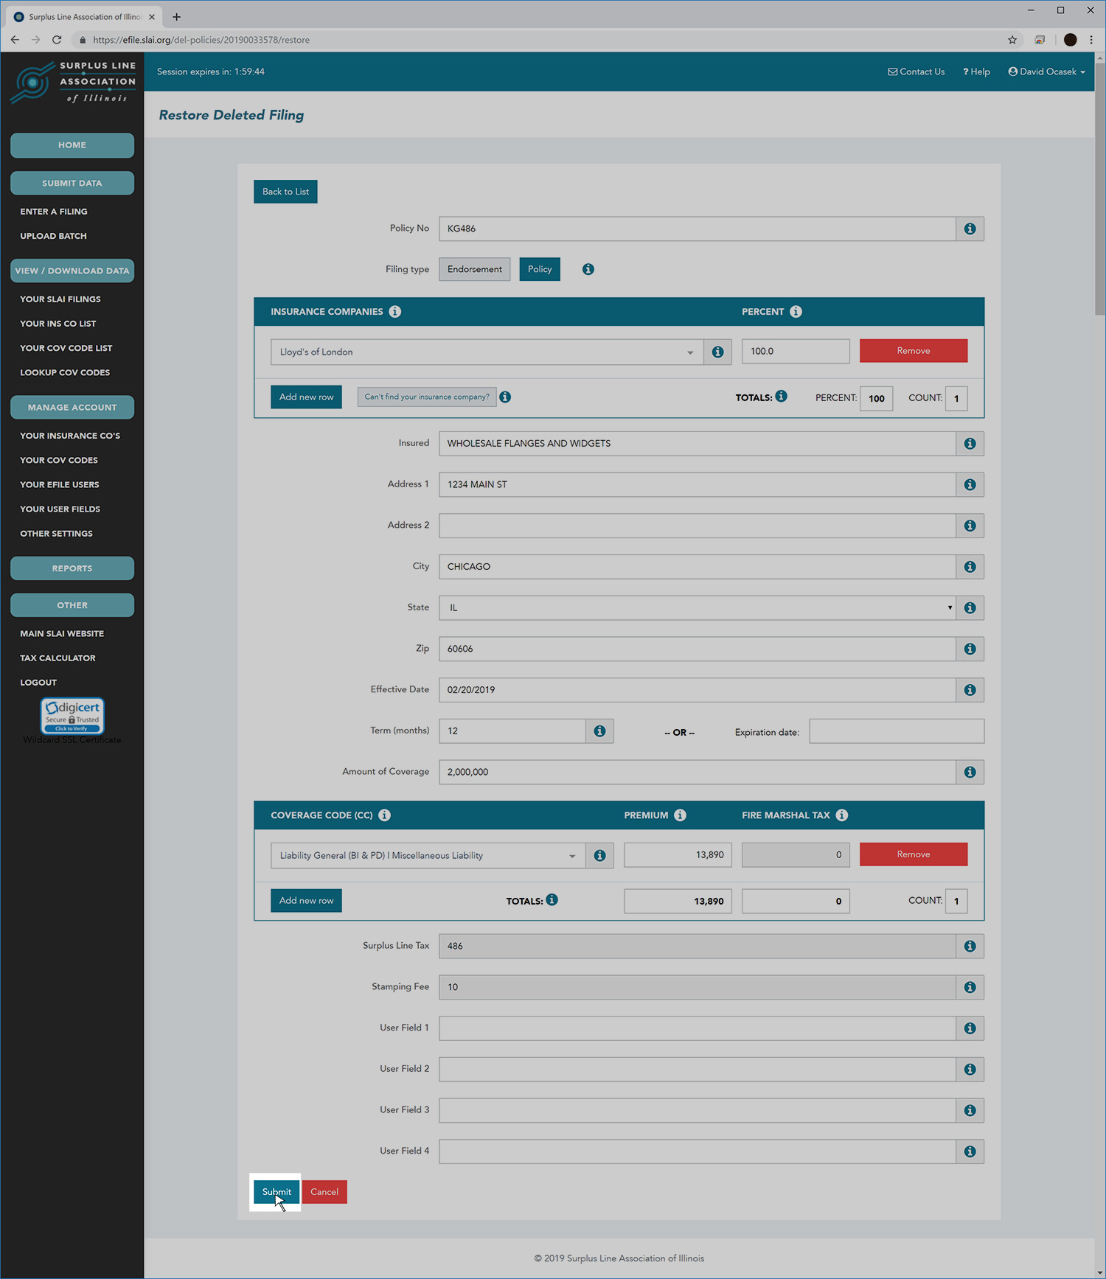This screenshot has width=1106, height=1279.
Task: Expand the State dropdown showing IL
Action: click(697, 608)
